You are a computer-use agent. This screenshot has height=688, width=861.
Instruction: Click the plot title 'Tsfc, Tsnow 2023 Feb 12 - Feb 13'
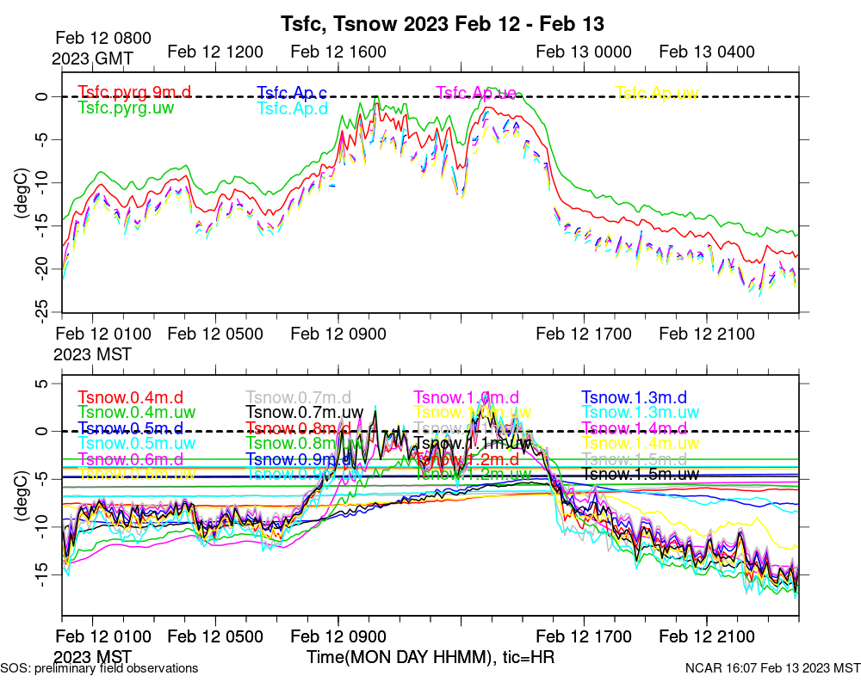[442, 24]
